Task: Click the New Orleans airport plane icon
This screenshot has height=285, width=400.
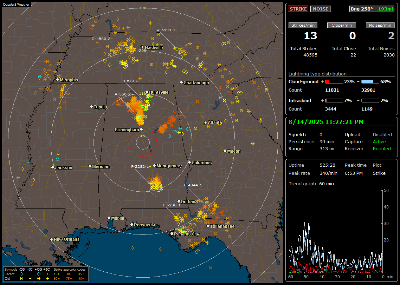Action: 51,239
